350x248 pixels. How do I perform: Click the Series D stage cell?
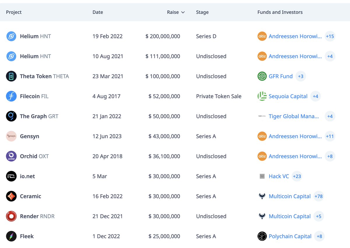[x=206, y=36]
